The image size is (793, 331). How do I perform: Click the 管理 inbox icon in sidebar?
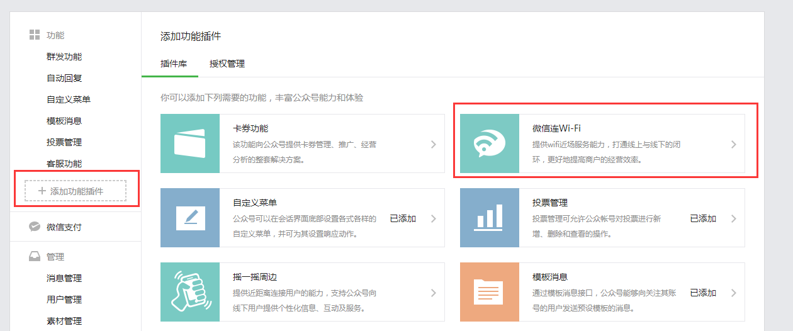[x=35, y=257]
